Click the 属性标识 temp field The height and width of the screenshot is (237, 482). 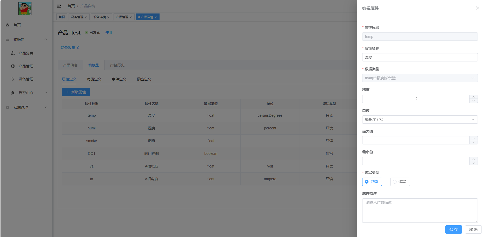click(420, 37)
